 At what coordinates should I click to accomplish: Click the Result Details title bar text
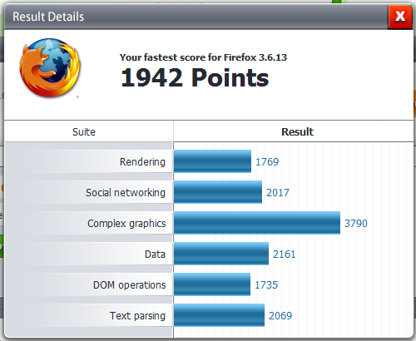(x=48, y=17)
